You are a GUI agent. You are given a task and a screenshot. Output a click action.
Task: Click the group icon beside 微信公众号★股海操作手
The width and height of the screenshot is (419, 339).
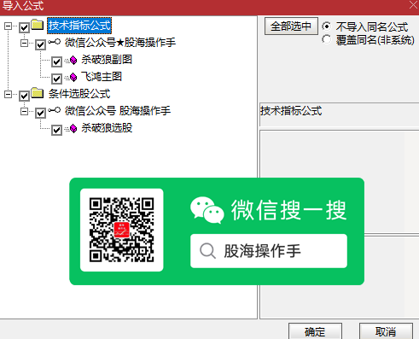pyautogui.click(x=54, y=42)
